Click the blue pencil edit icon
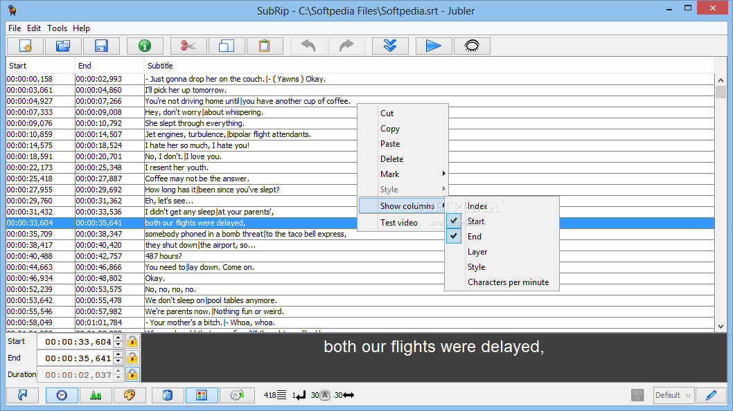The width and height of the screenshot is (733, 411). click(711, 395)
